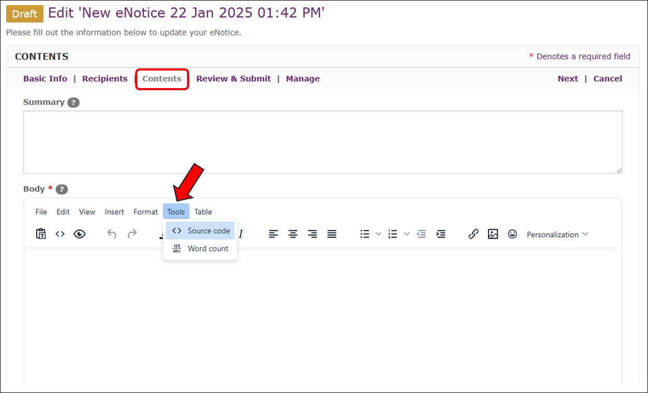Insert a numbered list
648x393 pixels.
(393, 234)
